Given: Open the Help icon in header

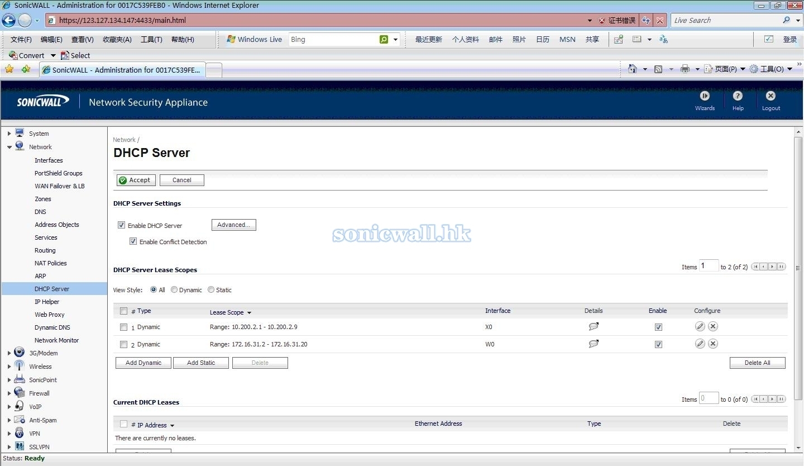Looking at the screenshot, I should click(x=738, y=96).
